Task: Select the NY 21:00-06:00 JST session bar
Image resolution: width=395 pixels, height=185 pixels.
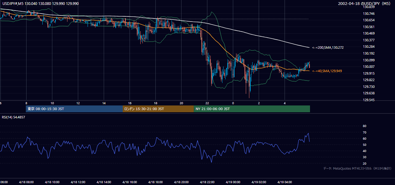Action: [252, 109]
